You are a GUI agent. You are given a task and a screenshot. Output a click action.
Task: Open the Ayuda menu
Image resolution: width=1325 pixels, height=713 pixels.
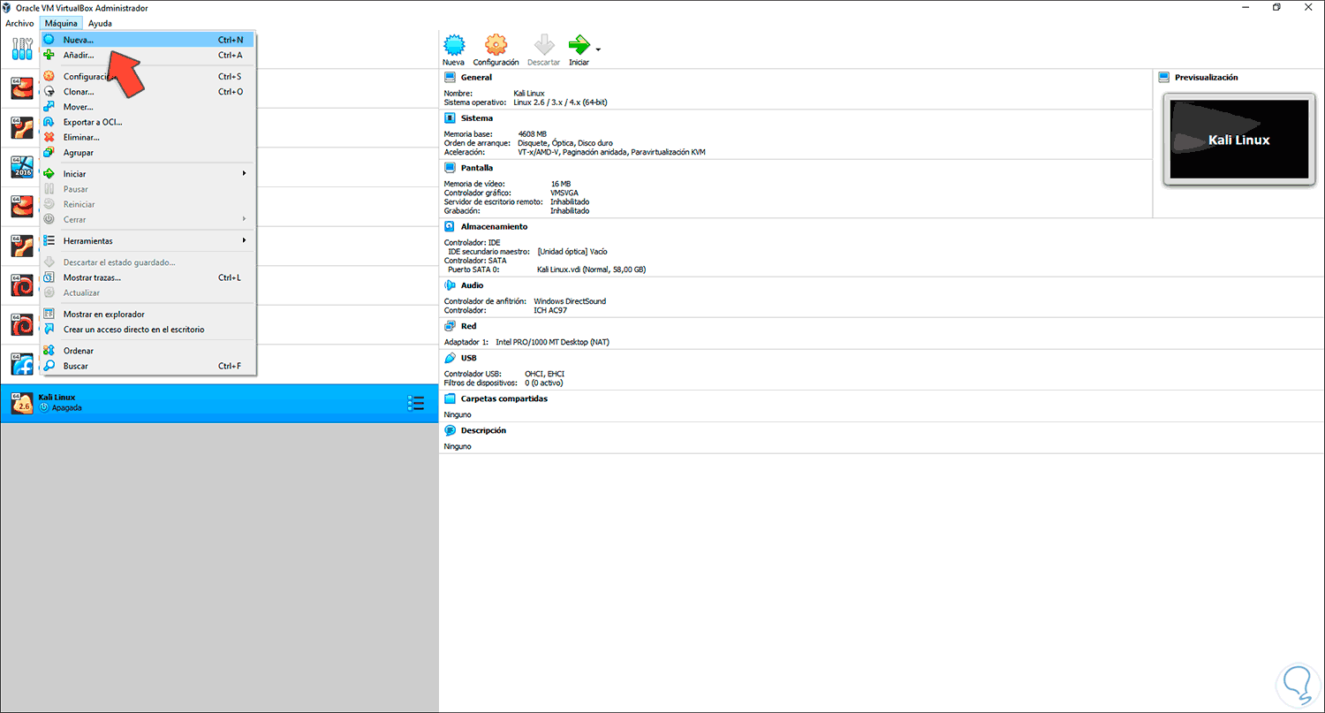coord(100,24)
